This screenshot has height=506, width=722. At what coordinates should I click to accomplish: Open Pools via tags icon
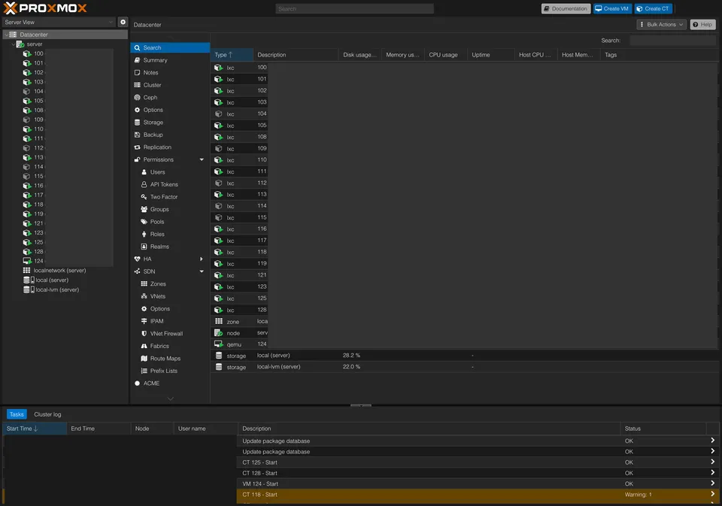[144, 222]
